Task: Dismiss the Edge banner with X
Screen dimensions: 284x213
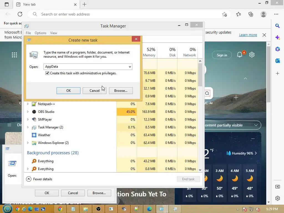Action: (x=264, y=35)
